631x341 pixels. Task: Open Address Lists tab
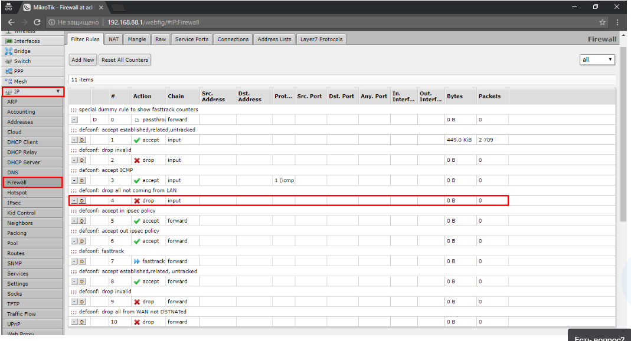[274, 39]
